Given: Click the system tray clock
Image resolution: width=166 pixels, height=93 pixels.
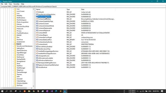Looking at the screenshot, I should coord(156,91).
